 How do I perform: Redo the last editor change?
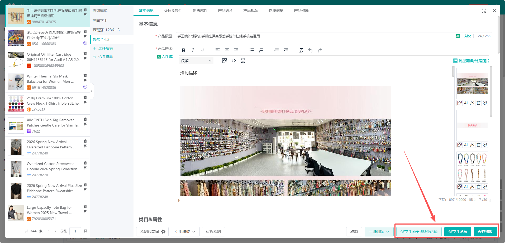320,50
